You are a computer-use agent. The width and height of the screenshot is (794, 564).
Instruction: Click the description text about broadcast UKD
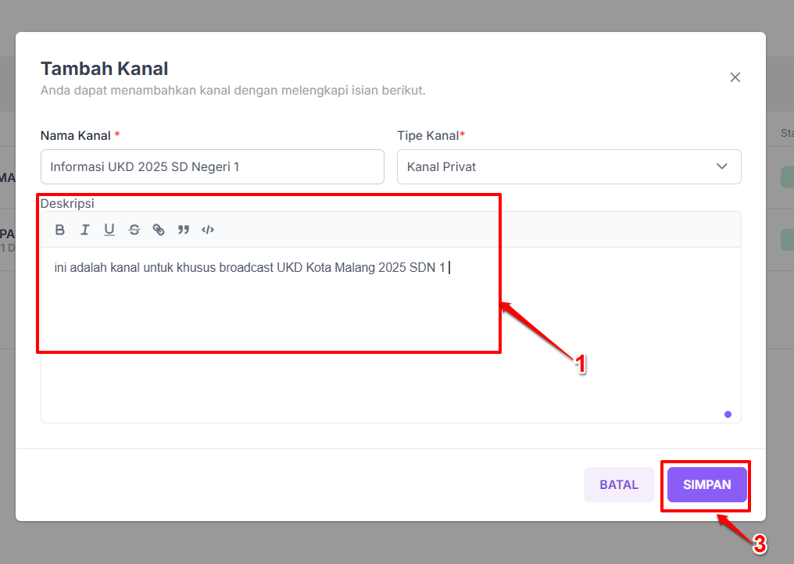pos(249,267)
